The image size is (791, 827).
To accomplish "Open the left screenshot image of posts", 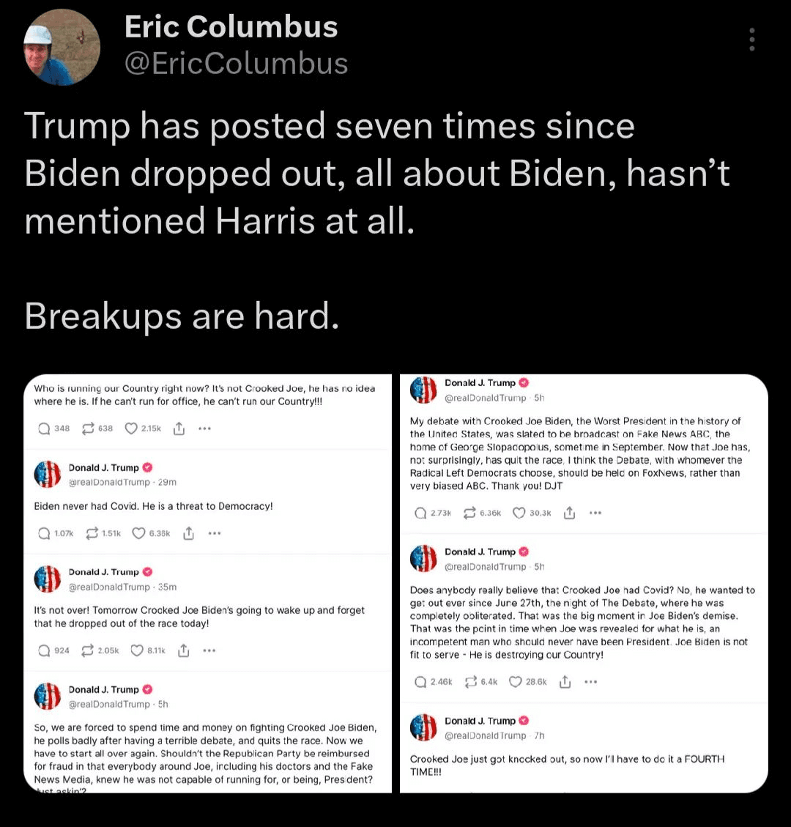I will [x=208, y=583].
